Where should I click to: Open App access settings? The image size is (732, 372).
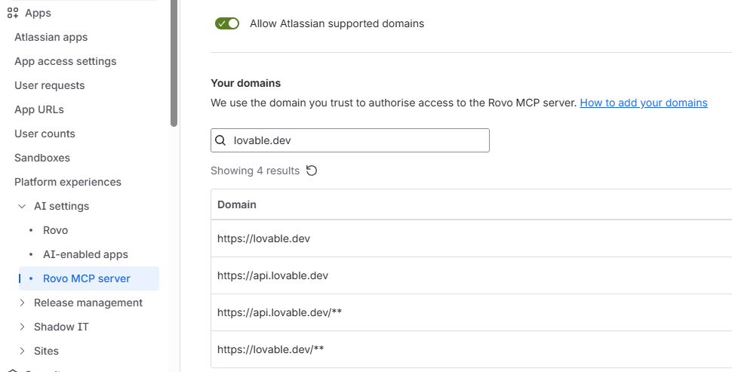(65, 61)
